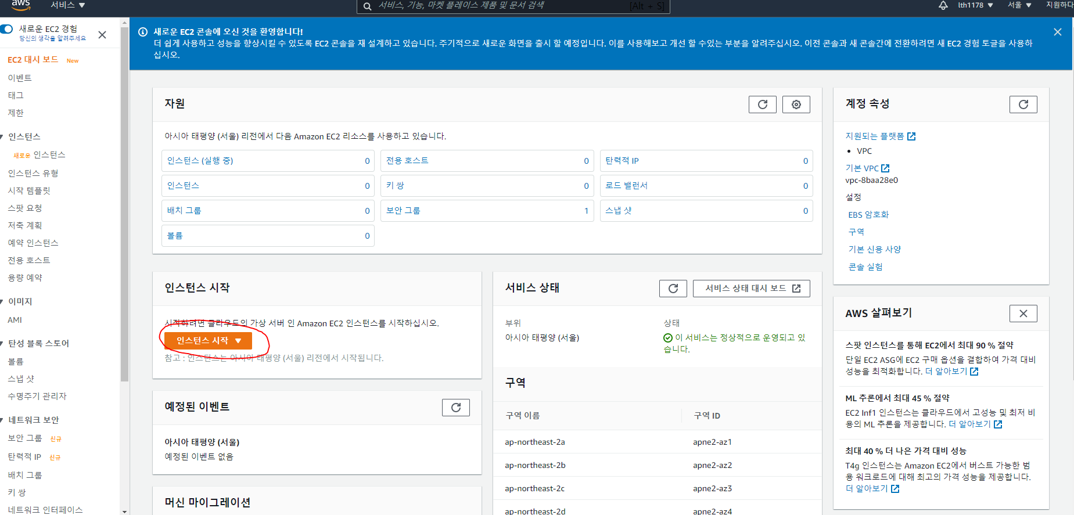Dismiss the blue welcome banner
Screen dimensions: 1074x515
click(x=1058, y=32)
